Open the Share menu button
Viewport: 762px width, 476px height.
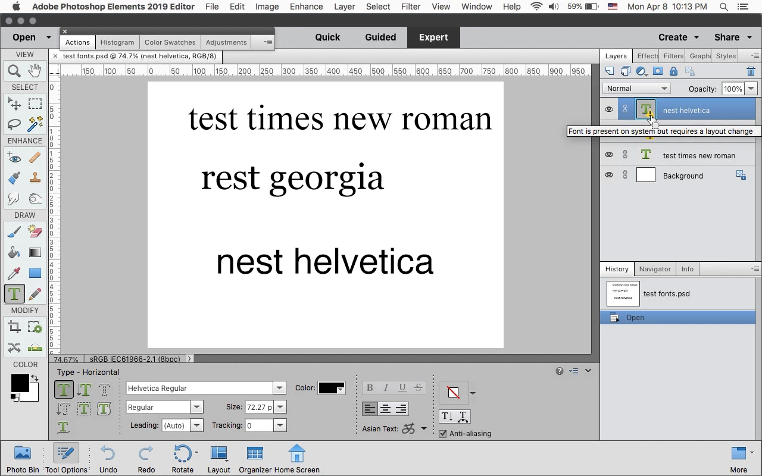[x=732, y=37]
